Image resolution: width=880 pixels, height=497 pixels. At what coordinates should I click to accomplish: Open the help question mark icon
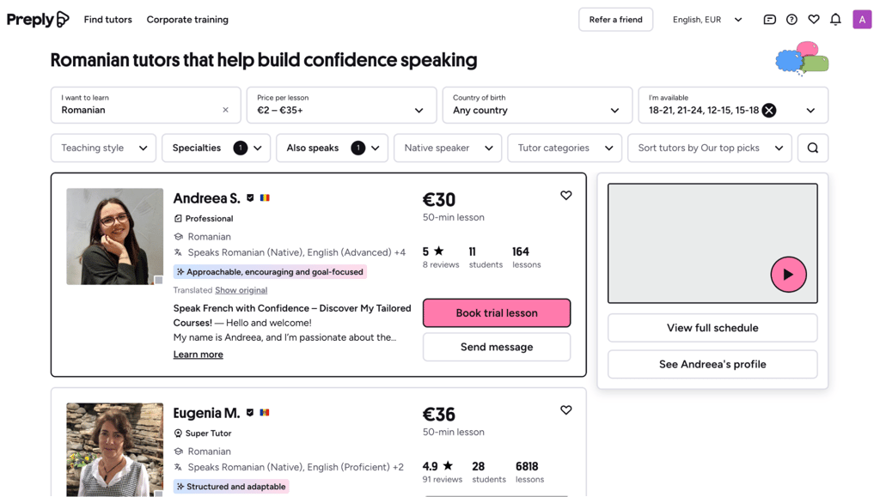point(791,20)
